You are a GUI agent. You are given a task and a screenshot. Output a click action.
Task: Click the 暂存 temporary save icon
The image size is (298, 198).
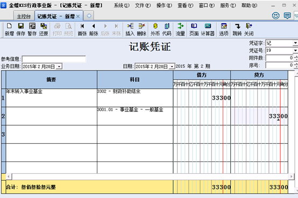pos(32,30)
